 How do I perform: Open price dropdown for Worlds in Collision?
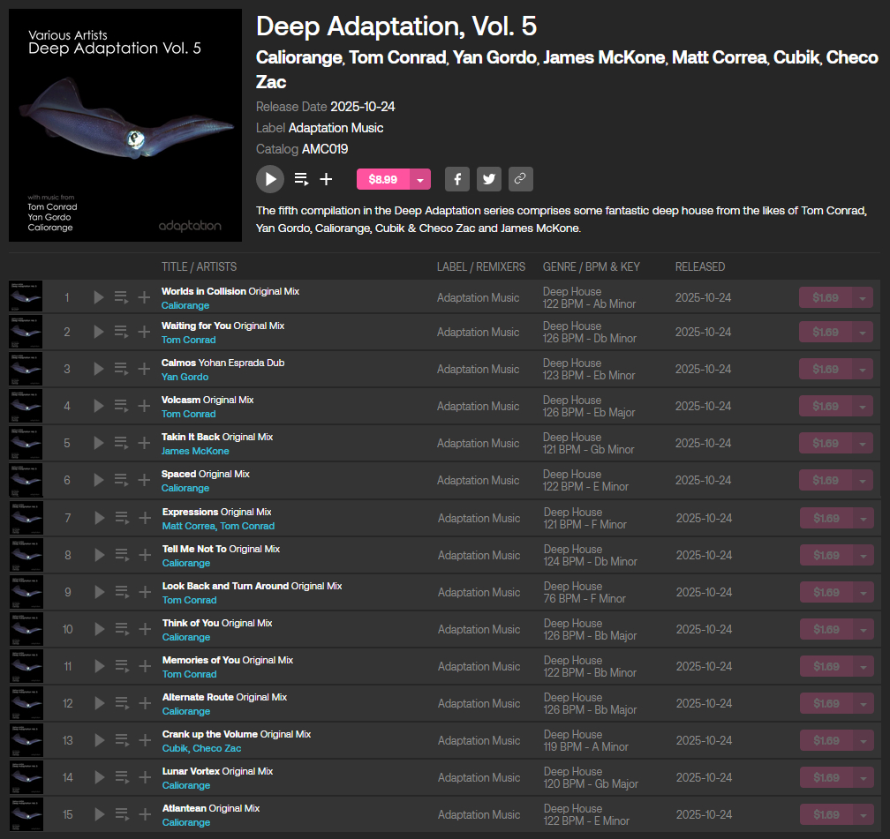tap(862, 297)
